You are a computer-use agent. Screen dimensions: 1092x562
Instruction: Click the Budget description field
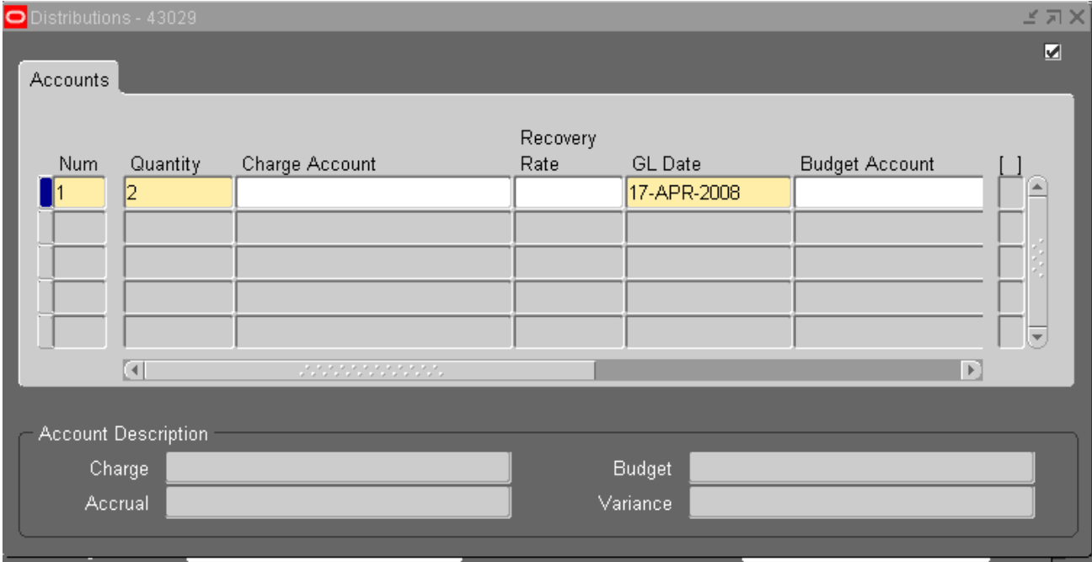click(x=861, y=468)
